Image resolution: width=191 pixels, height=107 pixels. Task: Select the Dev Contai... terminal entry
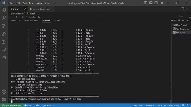(x=181, y=25)
